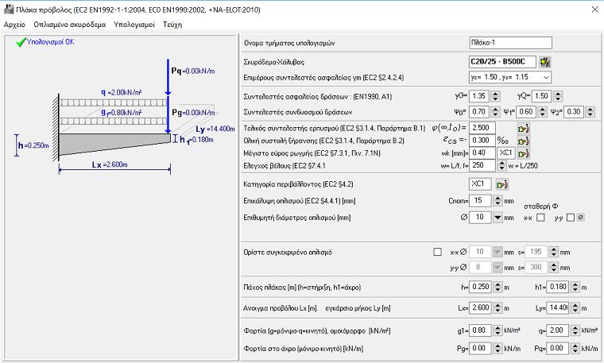Click w = L/250 text
The height and width of the screenshot is (363, 604).
pos(523,166)
